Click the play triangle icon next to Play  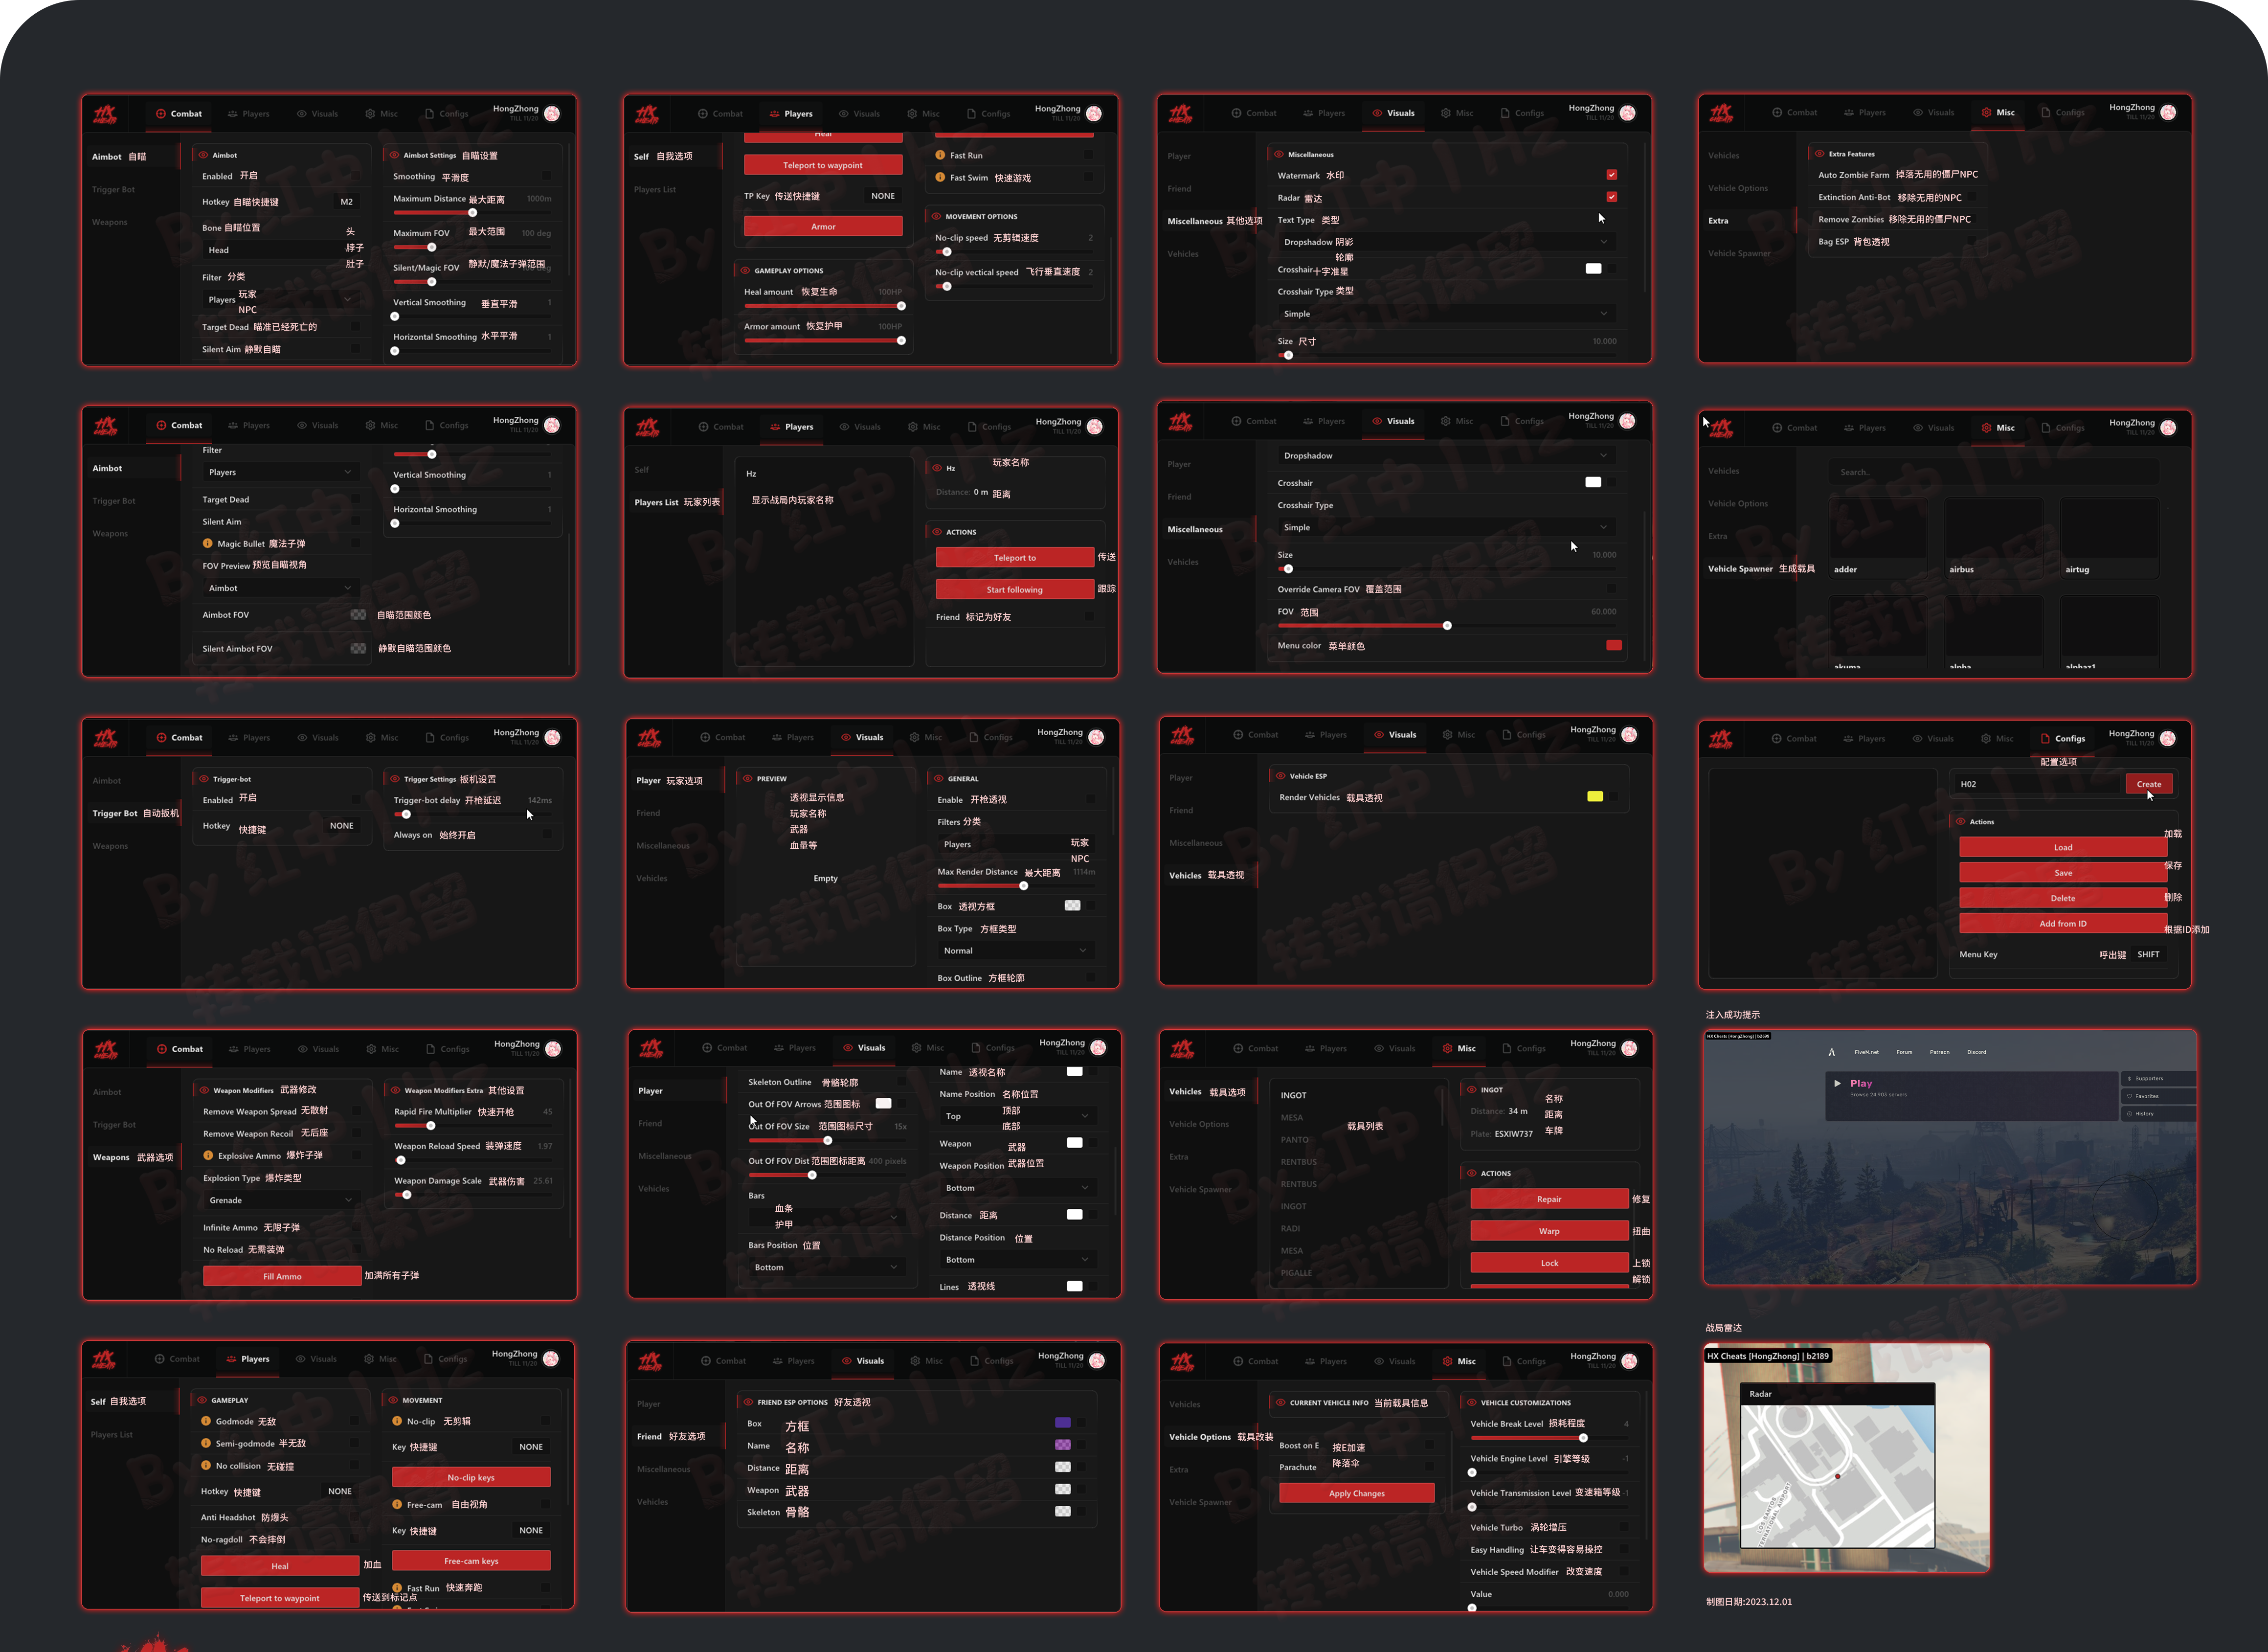1837,1083
